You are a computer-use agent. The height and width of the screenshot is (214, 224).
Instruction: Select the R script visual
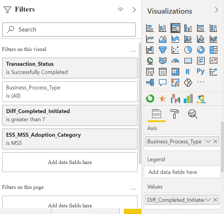(188, 72)
